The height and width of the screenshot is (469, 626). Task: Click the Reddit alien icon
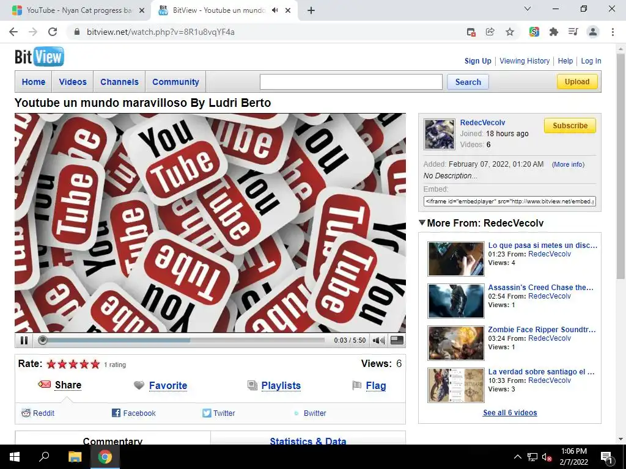tap(26, 413)
